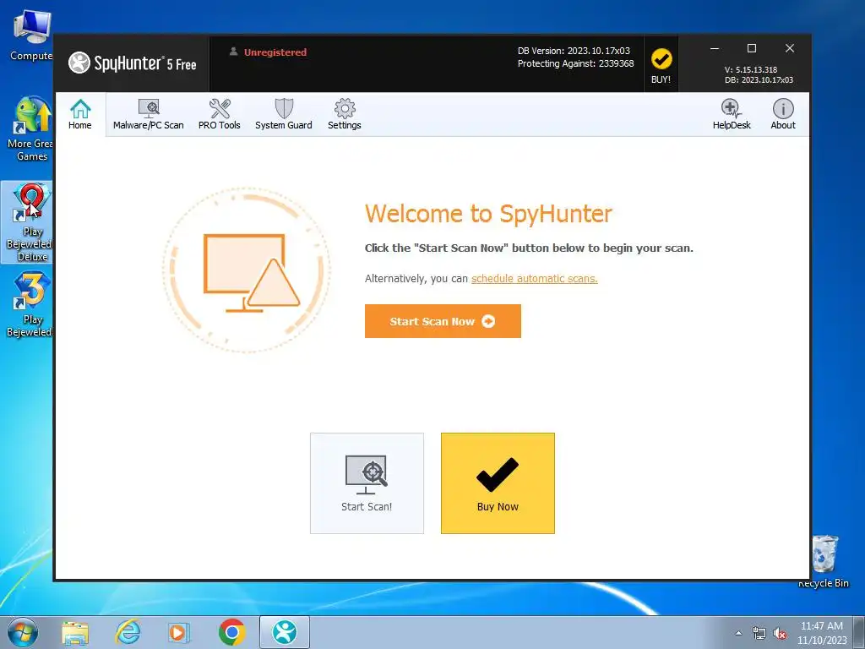
Task: Select Play Bejeweled 3 desktop shortcut
Action: click(x=29, y=304)
